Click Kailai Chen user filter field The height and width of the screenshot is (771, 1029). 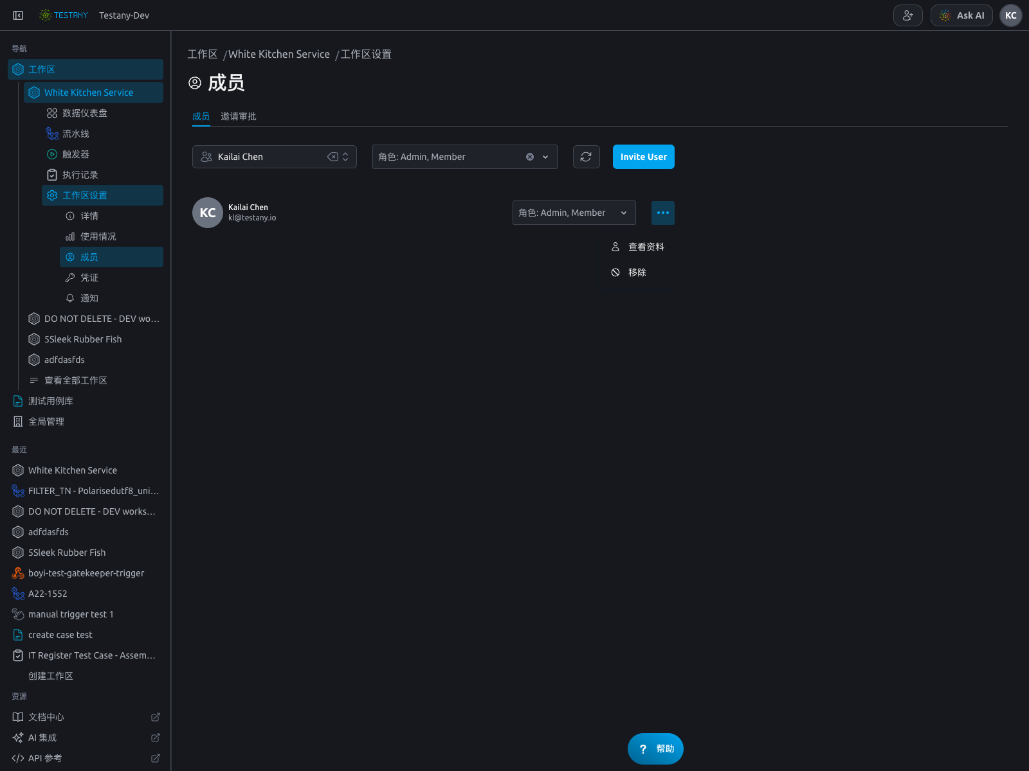pyautogui.click(x=275, y=157)
